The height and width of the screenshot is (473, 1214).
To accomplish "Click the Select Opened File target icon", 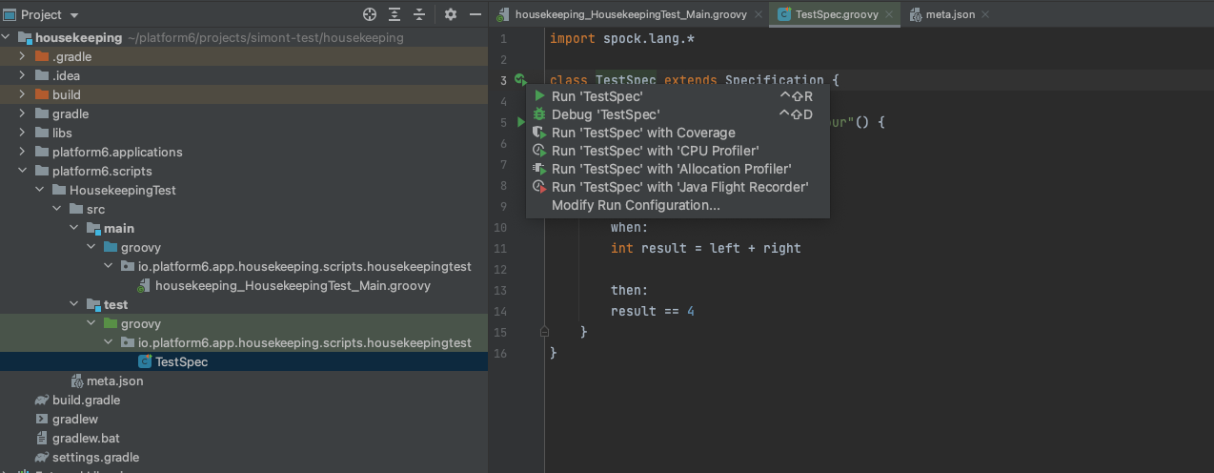I will coord(371,14).
